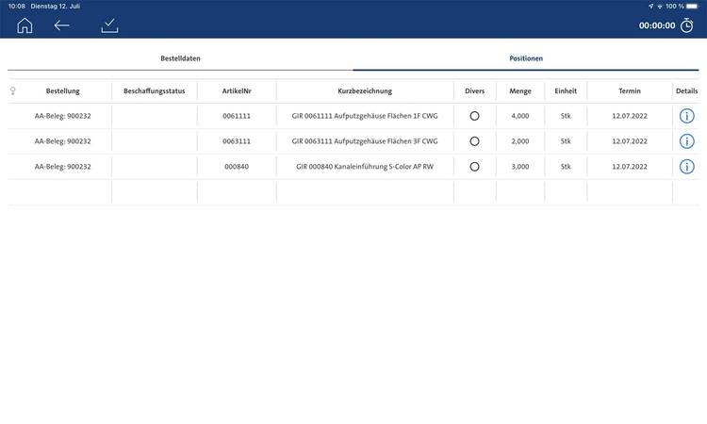Open details info for article 000840

tap(686, 167)
